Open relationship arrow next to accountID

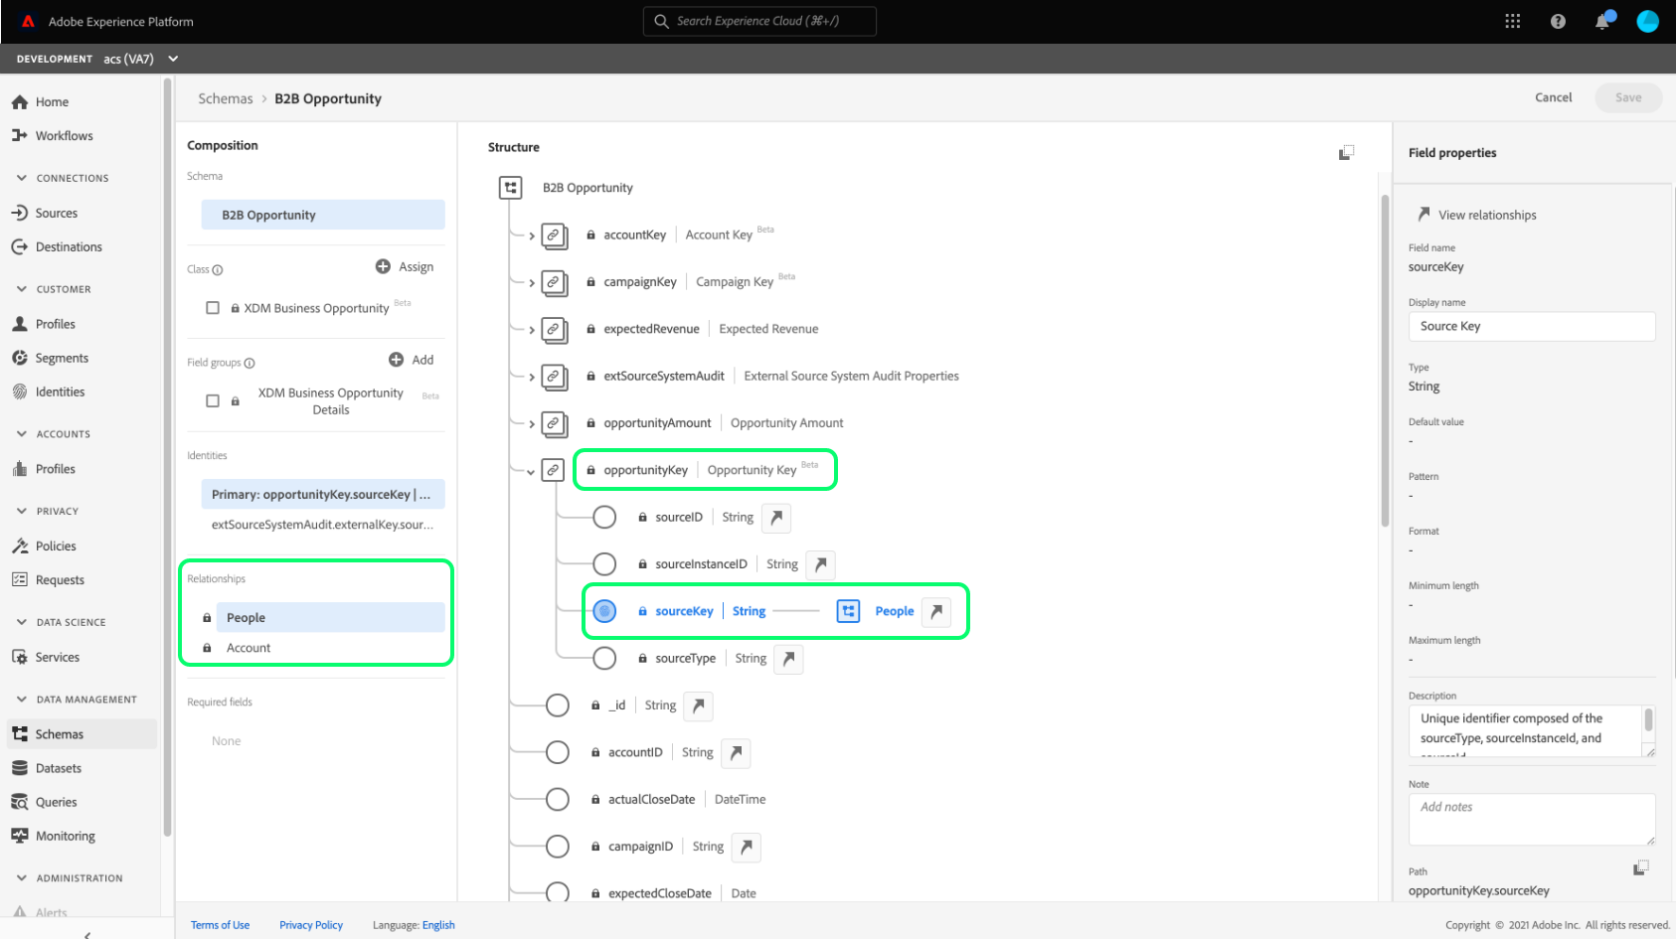pos(736,752)
